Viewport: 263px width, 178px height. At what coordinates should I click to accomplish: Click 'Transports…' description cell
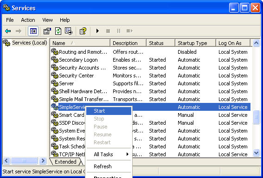pos(128,99)
